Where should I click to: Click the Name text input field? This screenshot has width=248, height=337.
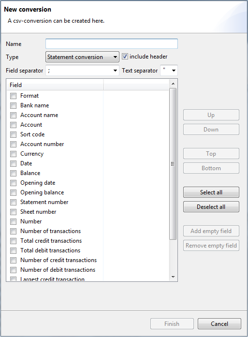pos(112,44)
